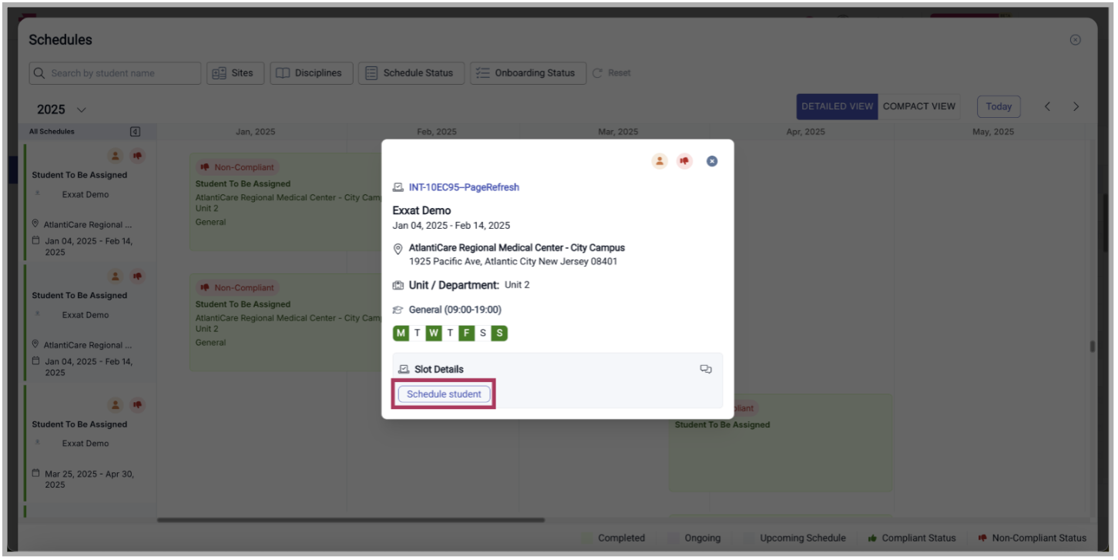Click the comments icon in Slot Details

705,369
